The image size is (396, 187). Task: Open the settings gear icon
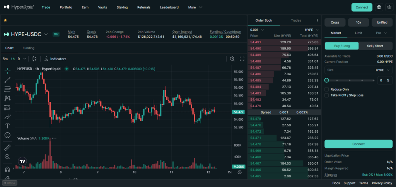point(389,7)
